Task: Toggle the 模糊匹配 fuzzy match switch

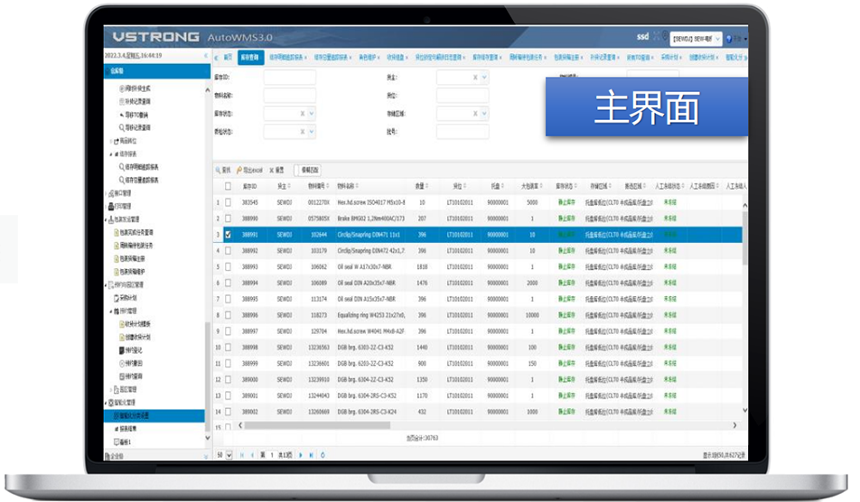Action: click(308, 170)
